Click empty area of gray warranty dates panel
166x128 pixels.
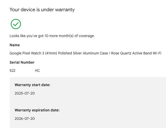coord(115,102)
